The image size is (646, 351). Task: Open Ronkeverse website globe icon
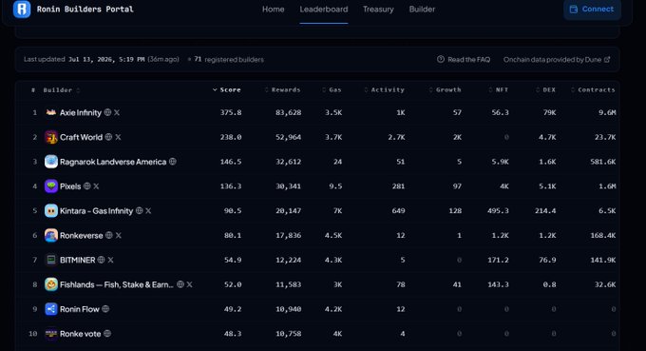tap(108, 235)
